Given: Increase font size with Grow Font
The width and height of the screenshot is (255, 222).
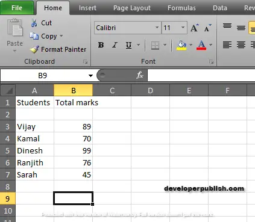Looking at the screenshot, I should [195, 28].
